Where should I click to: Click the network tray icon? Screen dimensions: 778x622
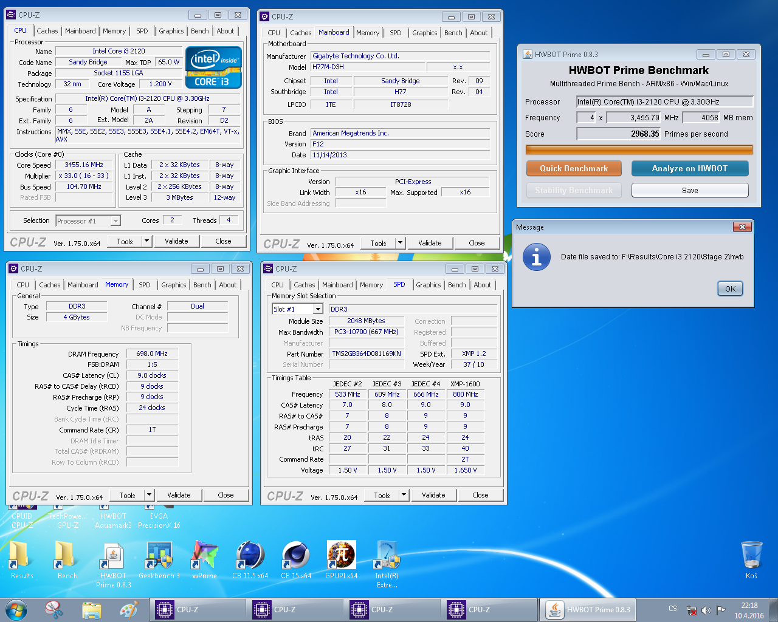pos(692,610)
